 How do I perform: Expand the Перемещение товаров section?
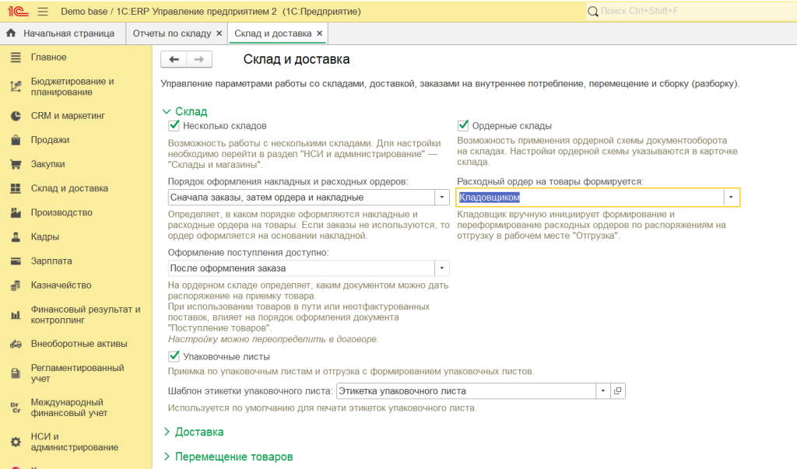coord(167,457)
